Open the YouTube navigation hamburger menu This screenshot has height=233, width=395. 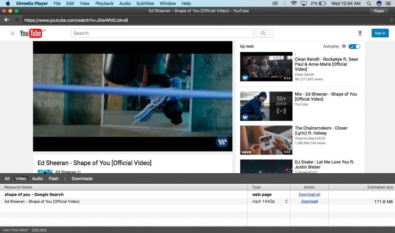(x=13, y=33)
